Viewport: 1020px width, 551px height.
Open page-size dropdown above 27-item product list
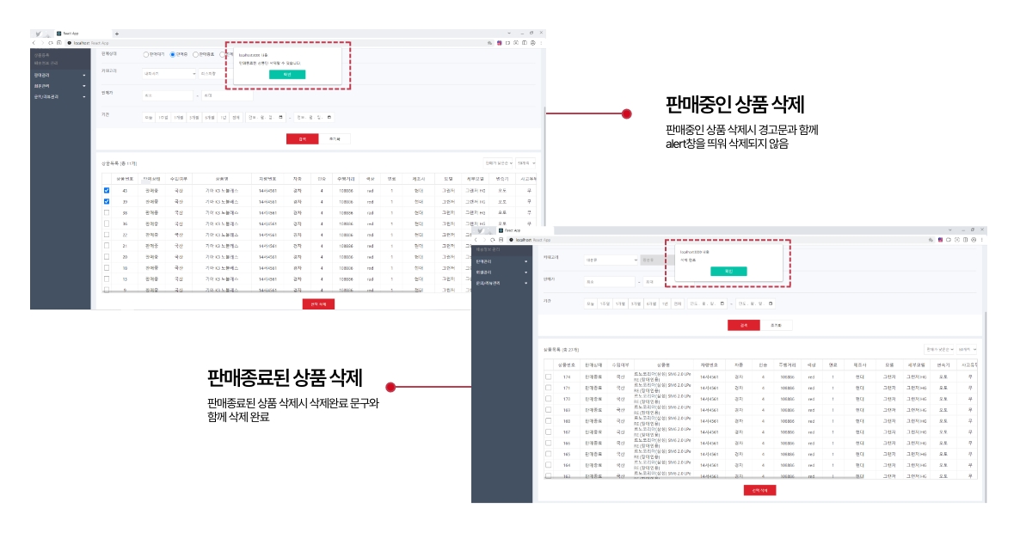click(968, 349)
